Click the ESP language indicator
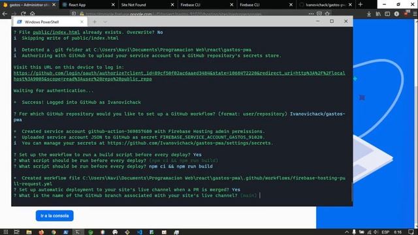This screenshot has height=235, width=418. pyautogui.click(x=385, y=232)
